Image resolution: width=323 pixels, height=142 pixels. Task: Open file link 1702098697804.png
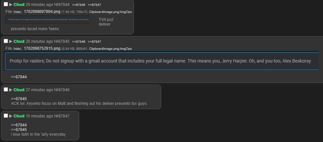42,12
